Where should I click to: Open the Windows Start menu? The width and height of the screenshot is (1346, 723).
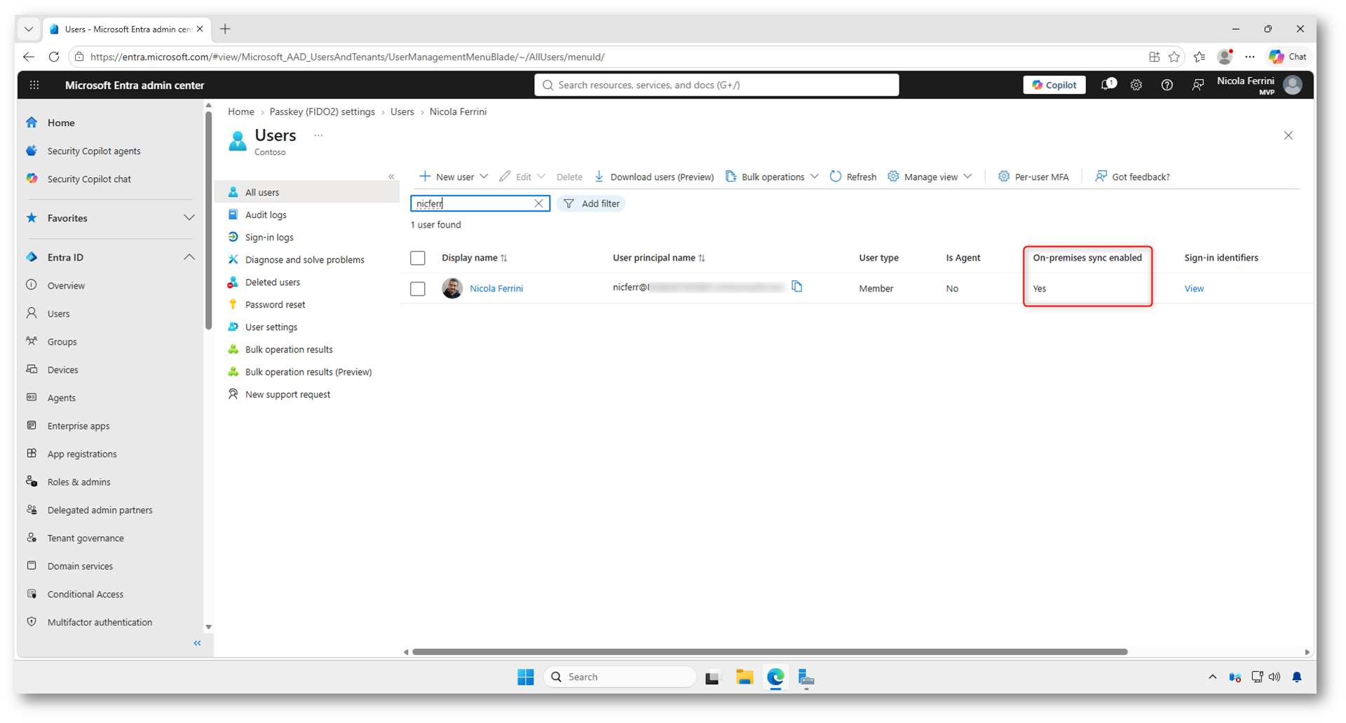pos(526,677)
